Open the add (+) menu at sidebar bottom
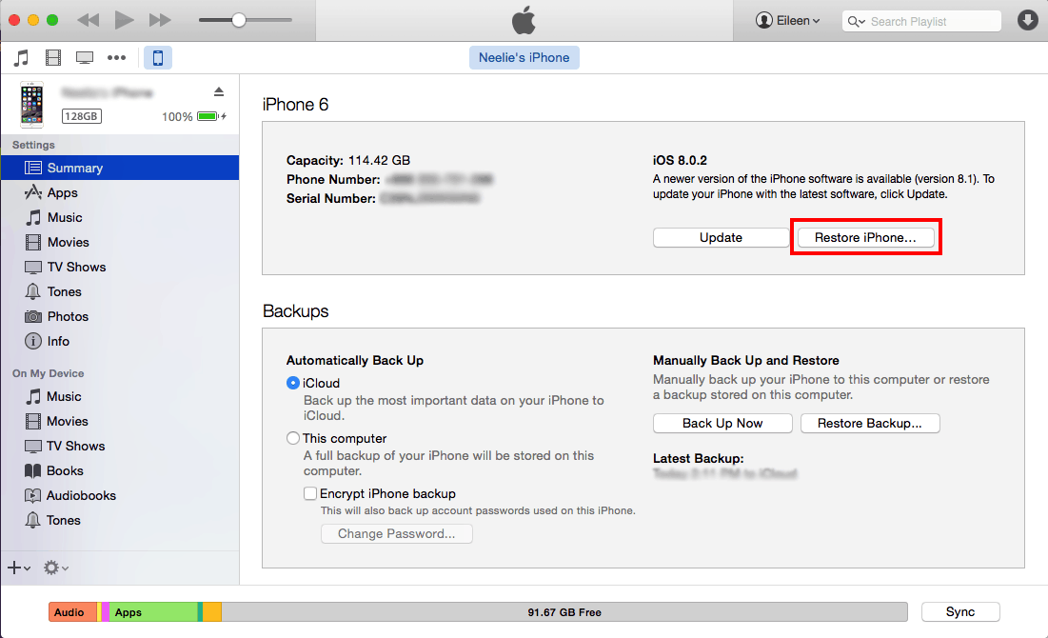The image size is (1048, 638). [x=19, y=568]
